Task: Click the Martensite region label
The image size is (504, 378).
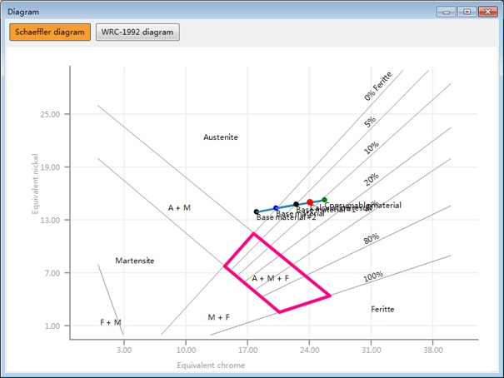Action: coord(134,261)
